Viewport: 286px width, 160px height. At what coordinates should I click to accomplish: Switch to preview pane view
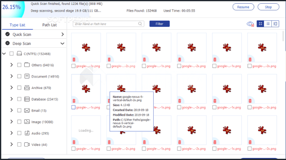[x=275, y=24]
